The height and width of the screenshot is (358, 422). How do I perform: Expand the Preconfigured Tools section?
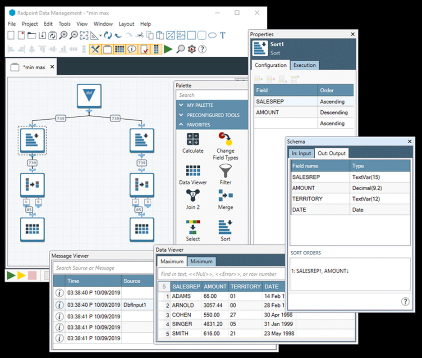coord(212,115)
